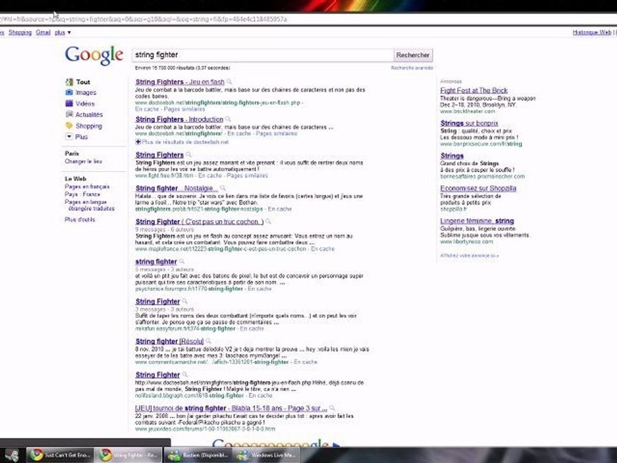The height and width of the screenshot is (463, 617).
Task: Open Historique Web link at top right
Action: [x=592, y=32]
